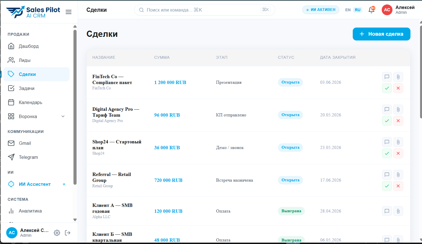Image resolution: width=422 pixels, height=244 pixels.
Task: Click user profile Алексей С... in sidebar footer
Action: 28,233
